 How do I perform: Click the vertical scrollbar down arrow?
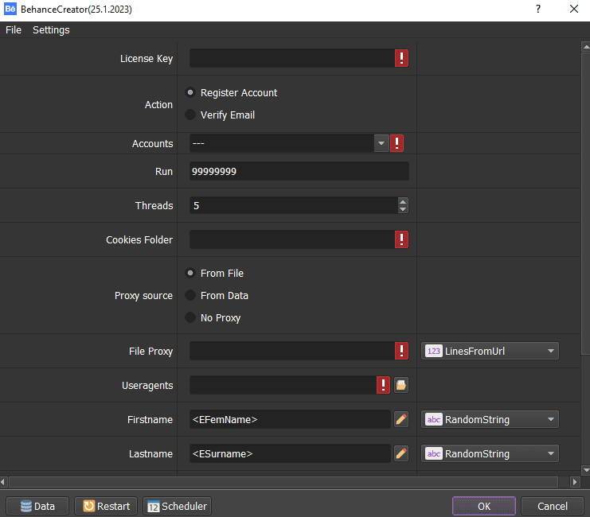tap(586, 470)
